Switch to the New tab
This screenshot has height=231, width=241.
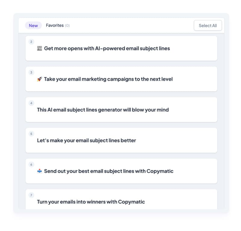pyautogui.click(x=33, y=25)
